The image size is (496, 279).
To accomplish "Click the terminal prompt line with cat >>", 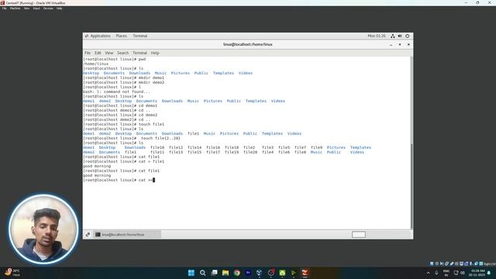I will point(119,180).
